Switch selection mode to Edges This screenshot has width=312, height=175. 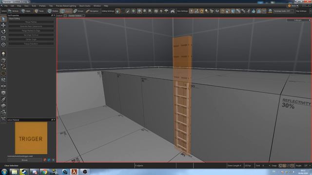(x=26, y=11)
